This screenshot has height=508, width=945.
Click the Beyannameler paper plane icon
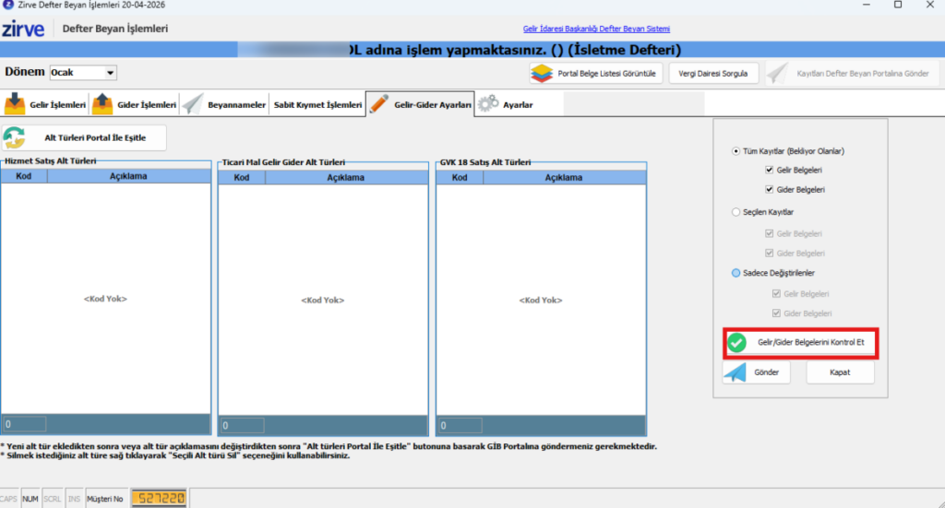click(193, 104)
